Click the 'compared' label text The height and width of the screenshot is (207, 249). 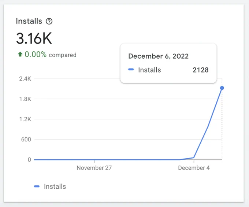point(63,55)
